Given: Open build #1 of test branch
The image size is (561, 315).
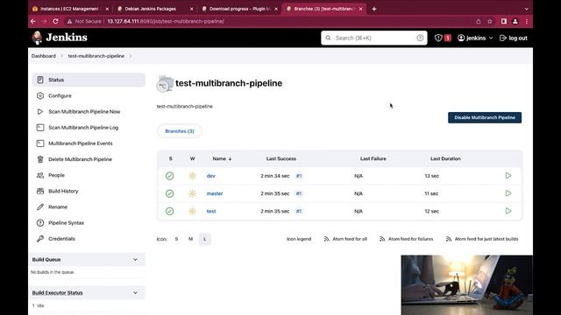Looking at the screenshot, I should coord(299,211).
